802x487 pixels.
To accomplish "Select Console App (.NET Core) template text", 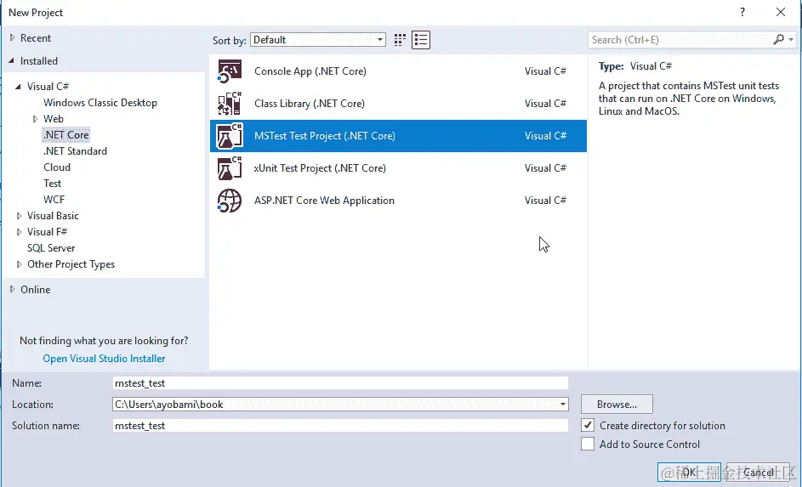I will pyautogui.click(x=310, y=71).
